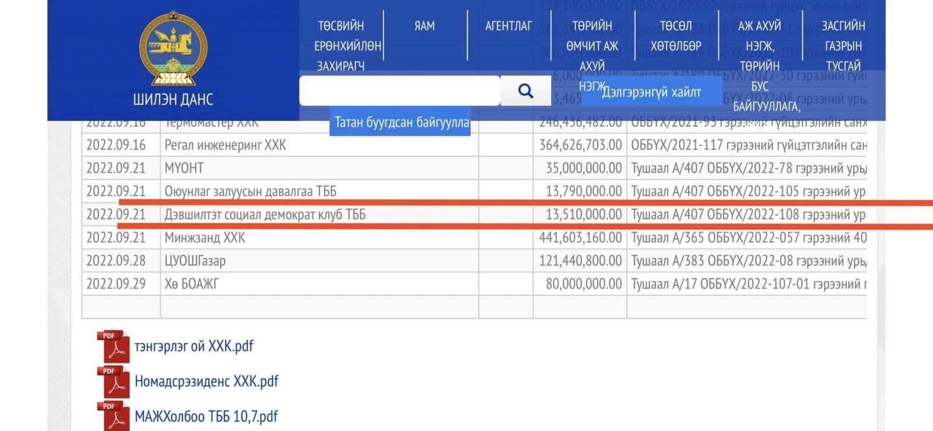Focus the search text input field
Screen dimensions: 933x431
click(400, 91)
